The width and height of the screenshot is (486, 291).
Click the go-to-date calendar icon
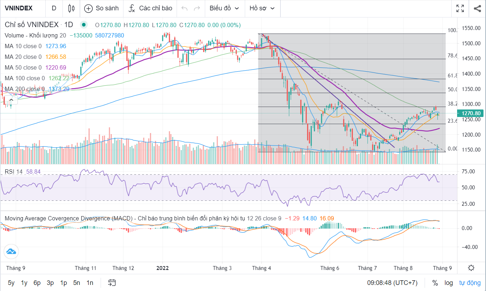(x=112, y=283)
